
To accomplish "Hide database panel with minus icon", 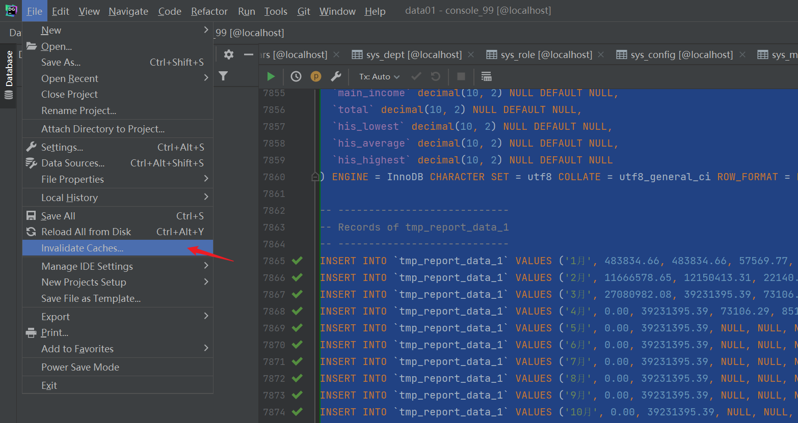I will pos(248,54).
